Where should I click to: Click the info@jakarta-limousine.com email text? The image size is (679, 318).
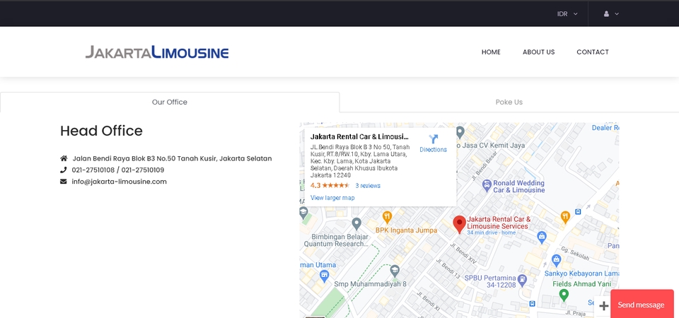119,182
